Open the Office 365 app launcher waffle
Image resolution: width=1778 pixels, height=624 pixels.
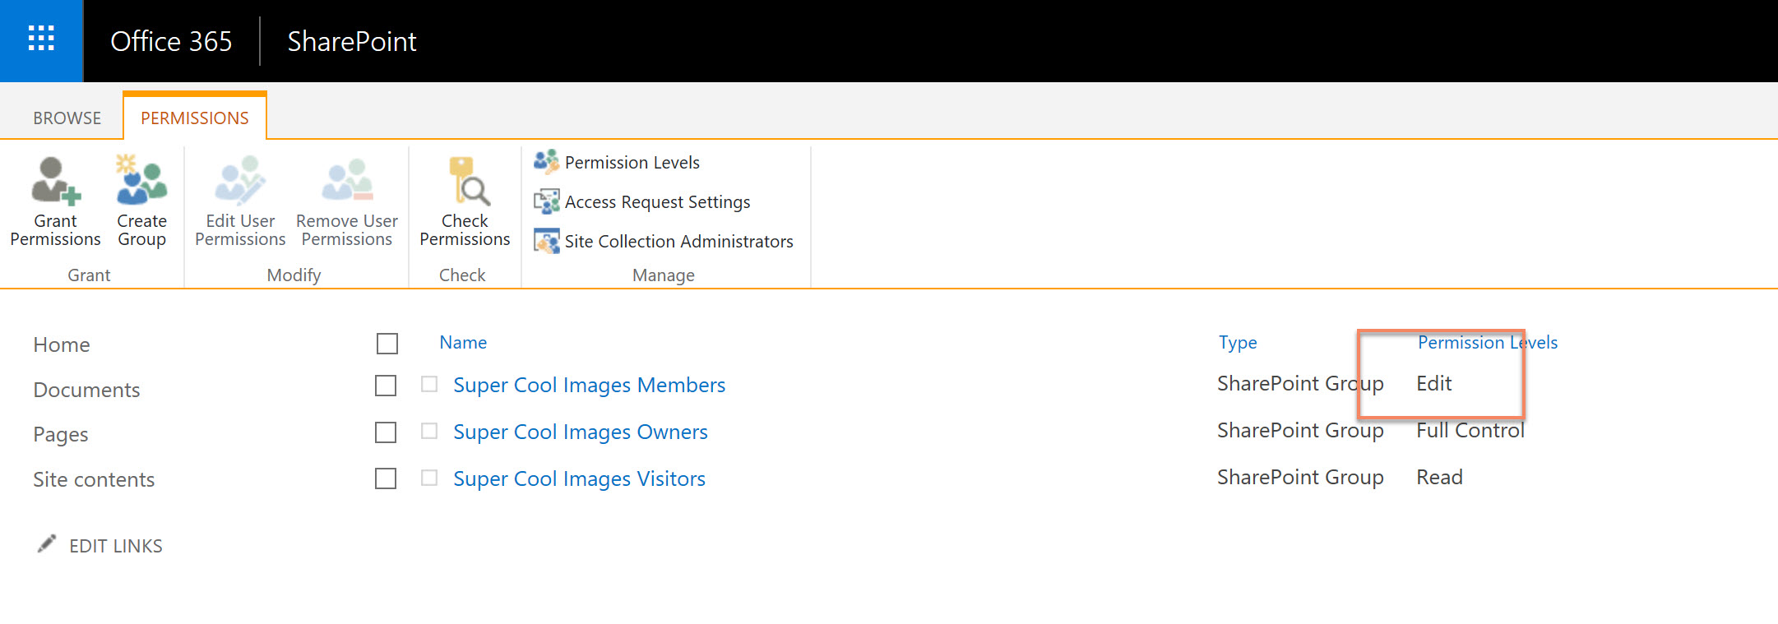[41, 40]
